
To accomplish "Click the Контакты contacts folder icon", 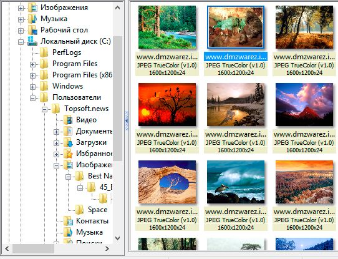I will click(x=68, y=221).
